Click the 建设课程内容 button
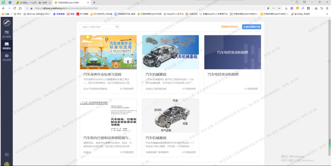This screenshot has height=166, width=331. 251,27
